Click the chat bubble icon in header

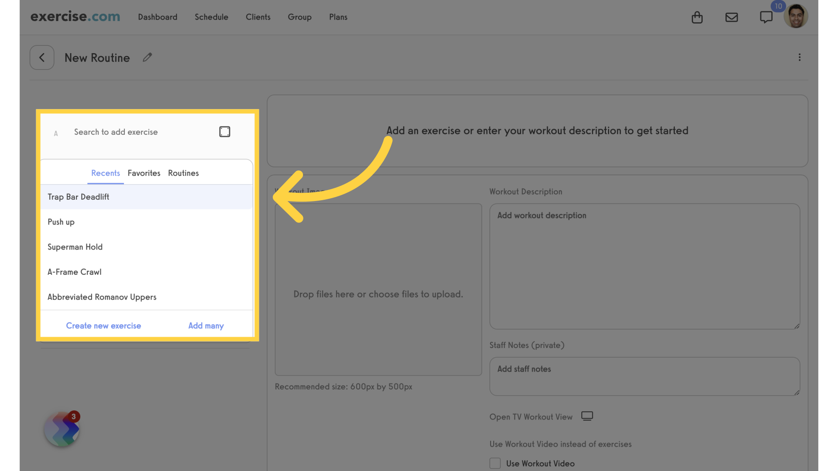766,17
